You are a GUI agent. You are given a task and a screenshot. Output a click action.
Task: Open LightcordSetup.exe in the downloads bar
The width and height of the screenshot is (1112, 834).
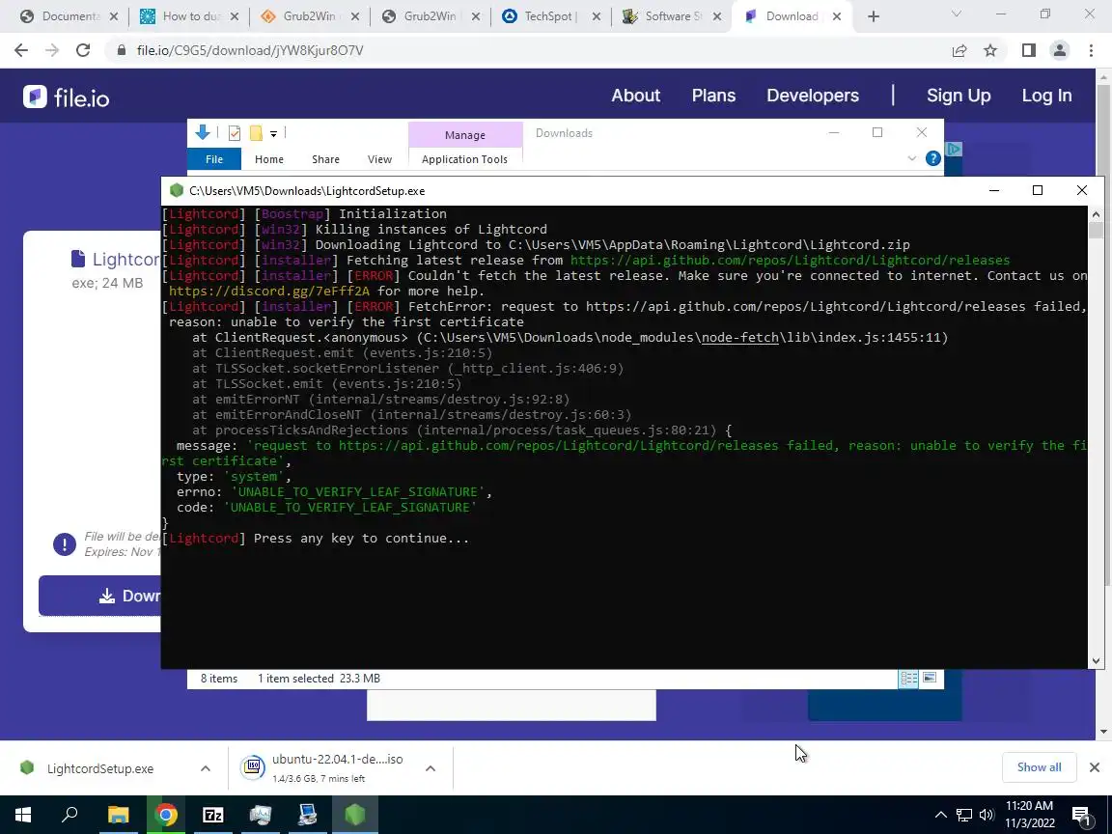tap(100, 768)
